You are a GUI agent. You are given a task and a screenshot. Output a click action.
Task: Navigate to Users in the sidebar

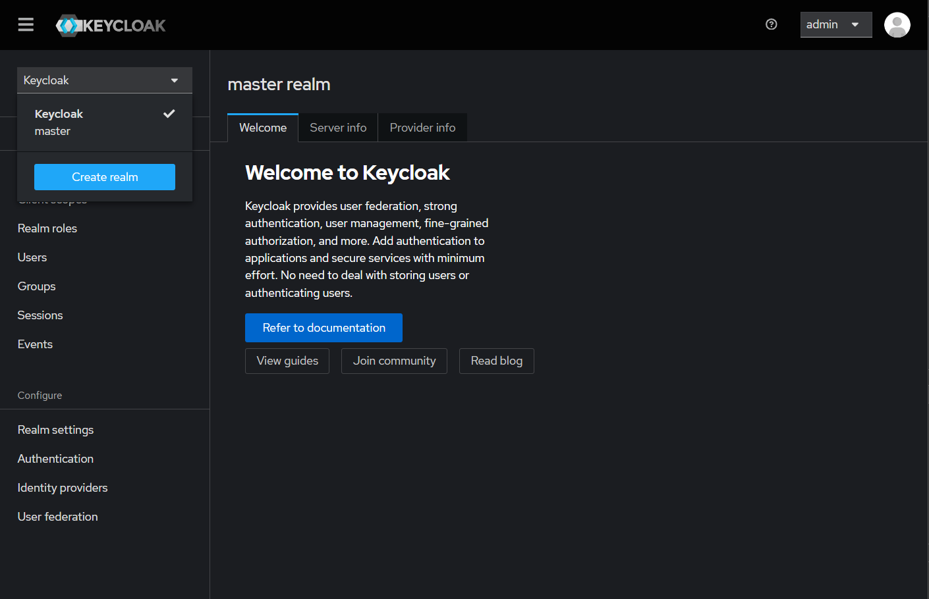coord(32,257)
